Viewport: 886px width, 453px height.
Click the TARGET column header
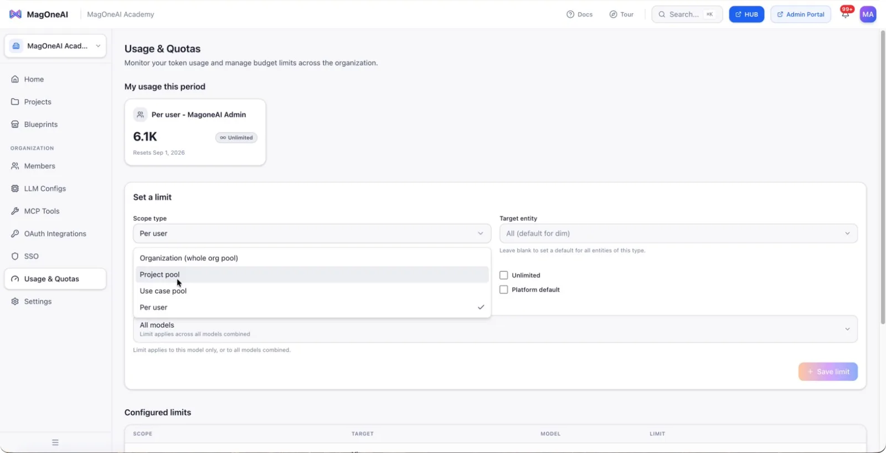363,434
